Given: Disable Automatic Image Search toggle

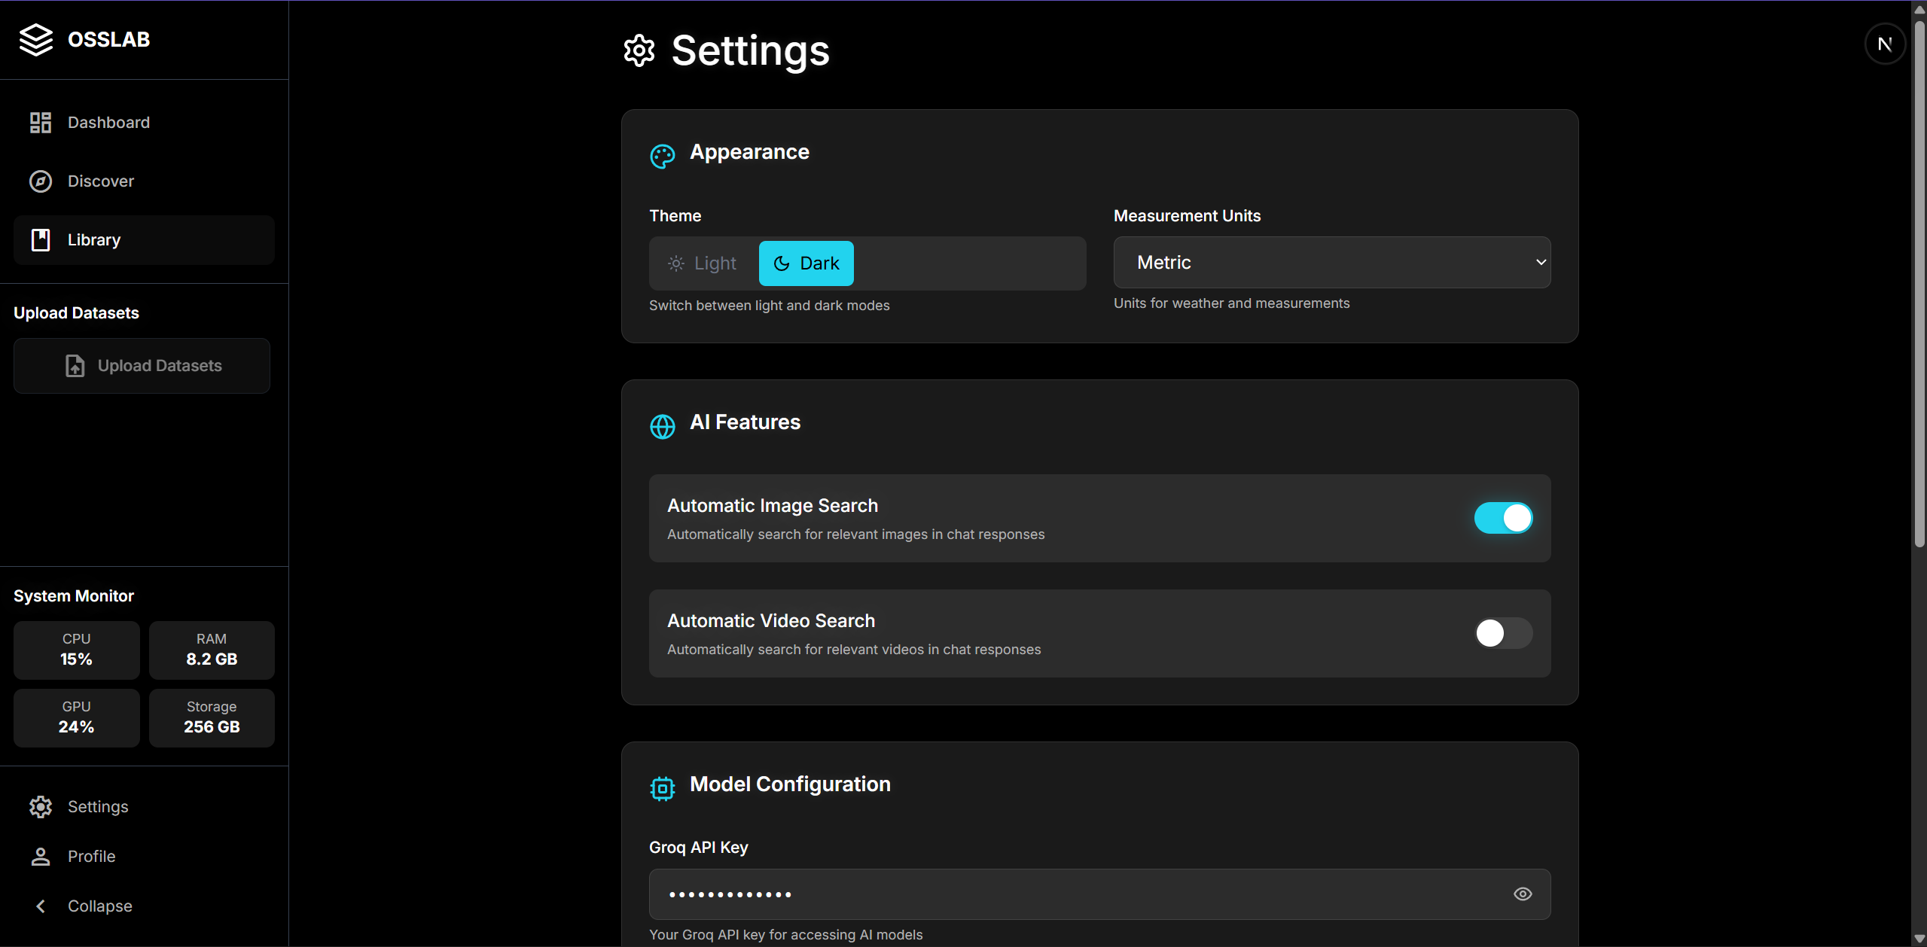Looking at the screenshot, I should point(1502,518).
